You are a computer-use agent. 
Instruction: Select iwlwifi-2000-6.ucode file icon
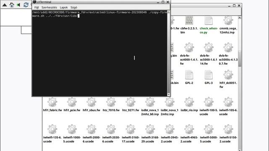pos(92,129)
